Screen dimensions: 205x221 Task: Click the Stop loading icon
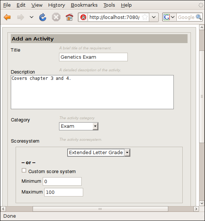click(x=56, y=17)
